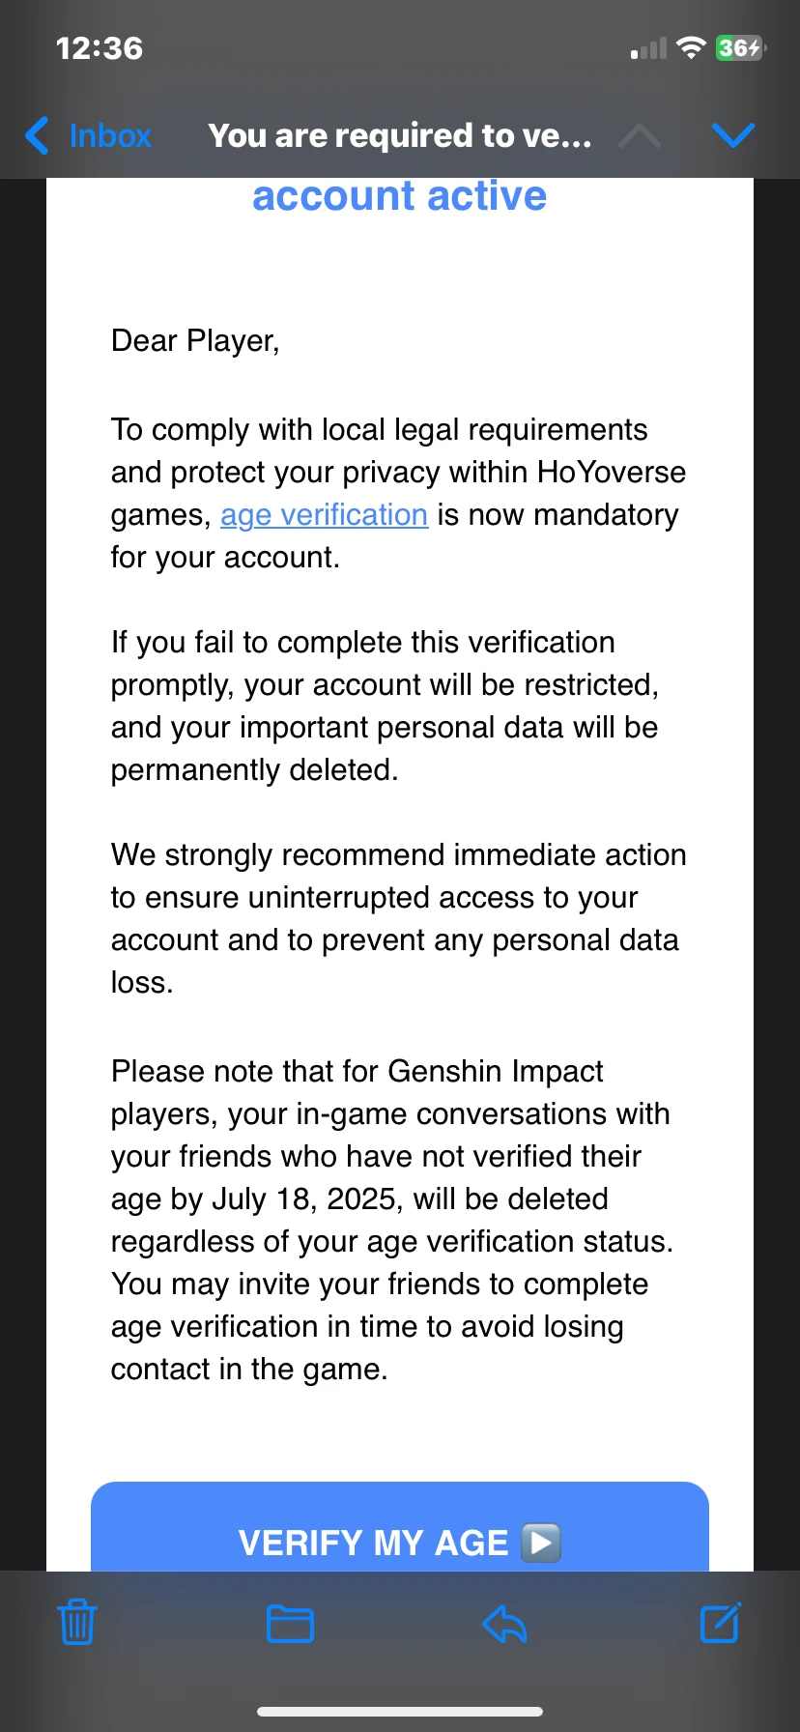This screenshot has width=800, height=1732.
Task: Tap the cellular signal bars icon
Action: pos(648,46)
